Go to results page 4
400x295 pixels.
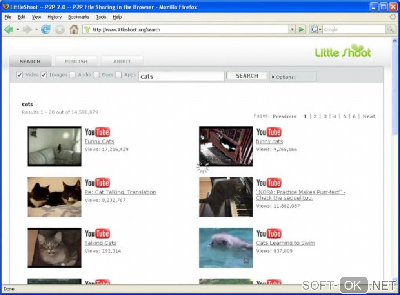pyautogui.click(x=335, y=116)
